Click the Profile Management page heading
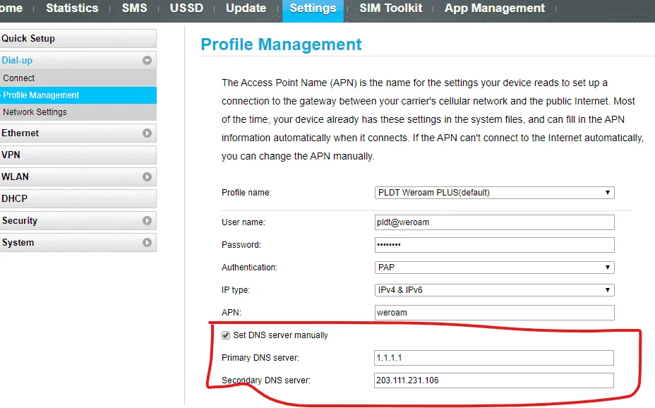 pyautogui.click(x=281, y=44)
